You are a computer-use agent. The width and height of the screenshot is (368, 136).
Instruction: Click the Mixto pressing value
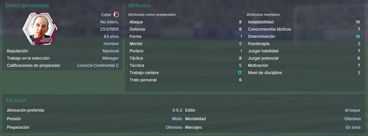pos(177,119)
